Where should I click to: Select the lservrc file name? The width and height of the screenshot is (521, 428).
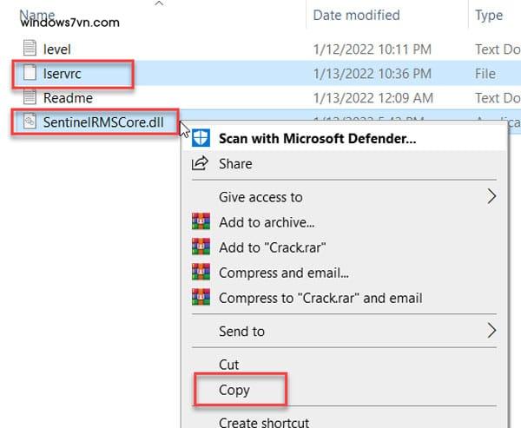coord(62,74)
